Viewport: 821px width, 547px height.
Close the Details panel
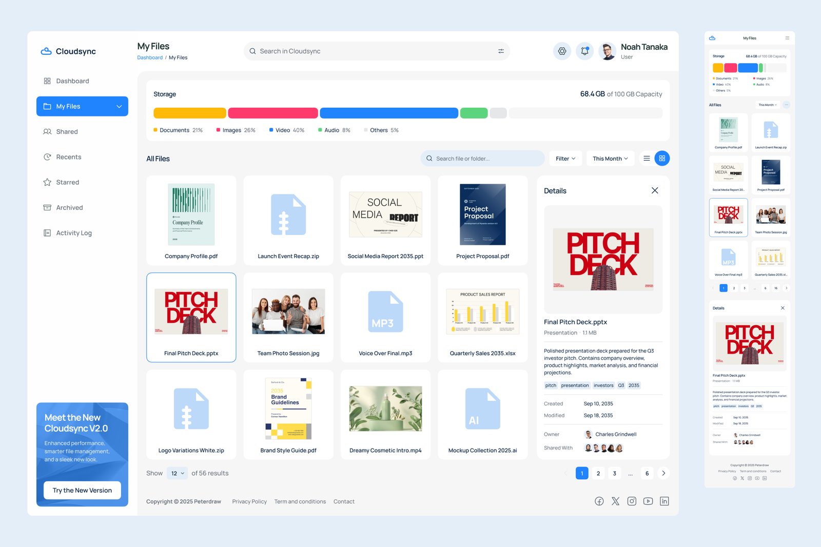(x=655, y=190)
